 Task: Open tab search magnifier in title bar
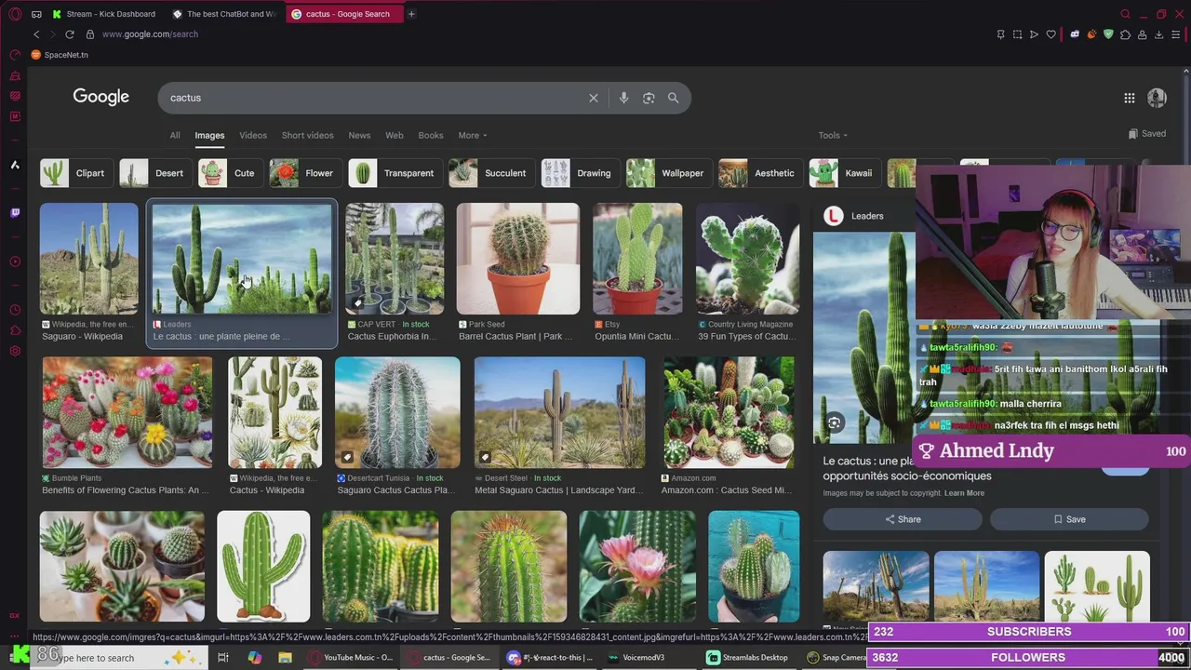1125,14
